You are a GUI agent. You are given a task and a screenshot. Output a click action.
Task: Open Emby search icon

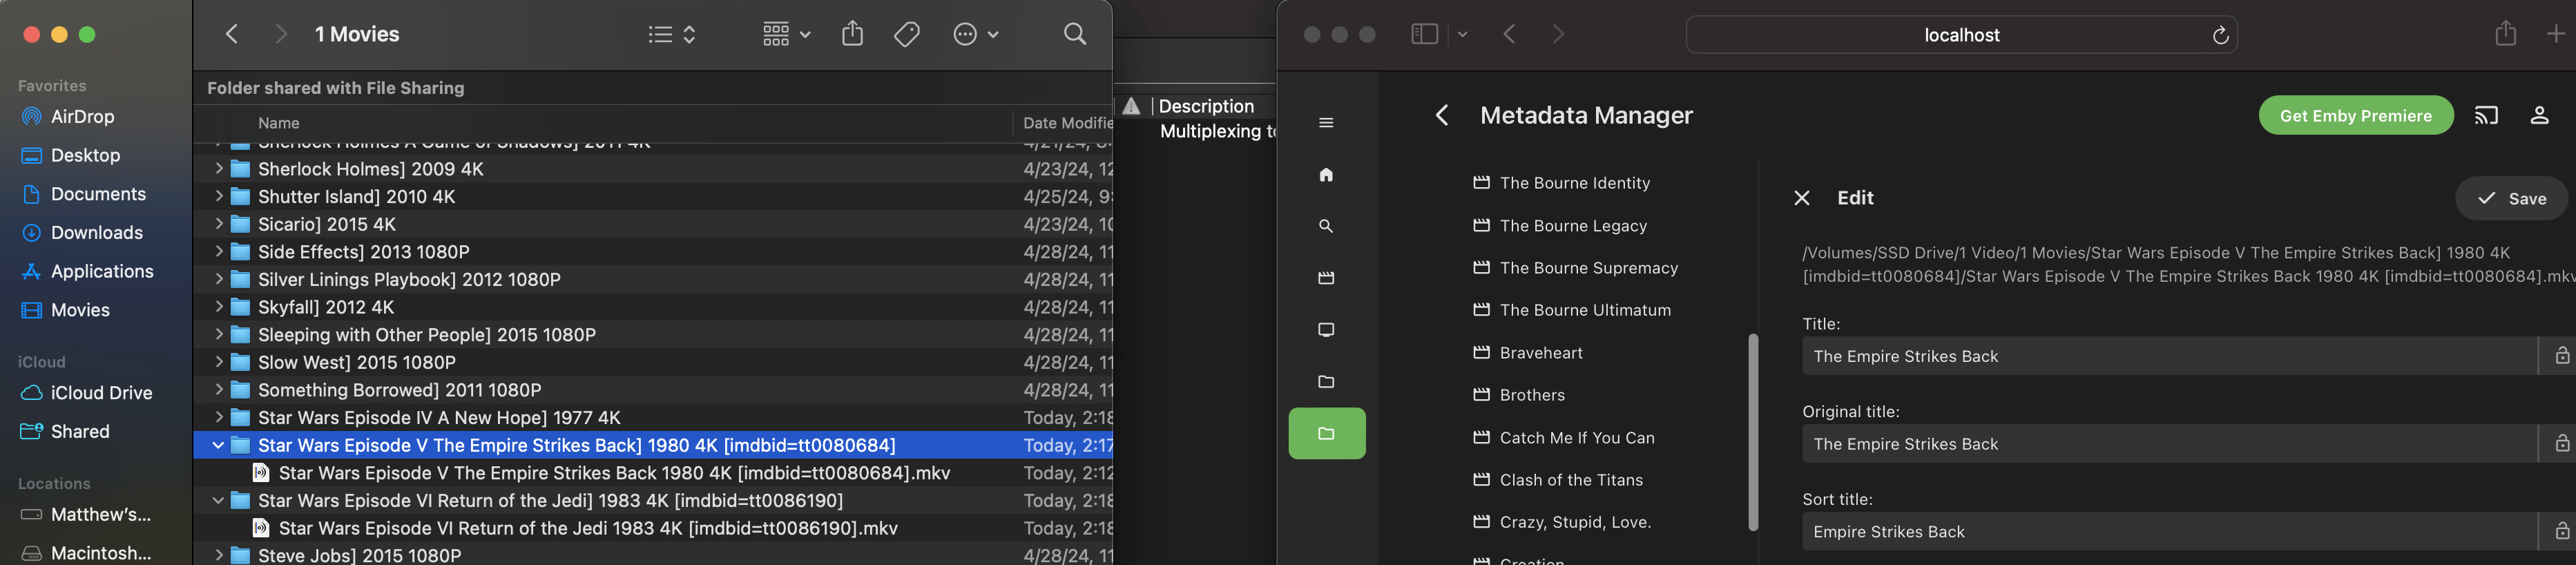(1326, 227)
